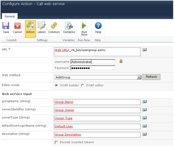Open Help via the question mark icon
Screen dimensions: 174x146
pyautogui.click(x=98, y=26)
